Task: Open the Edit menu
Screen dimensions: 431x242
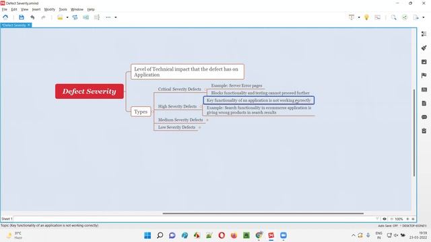Action: pyautogui.click(x=14, y=9)
